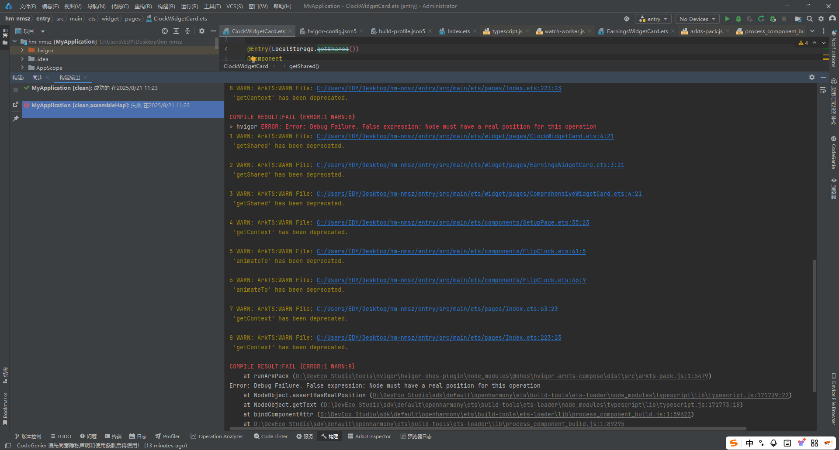This screenshot has width=839, height=450.
Task: Close the ClockWidgetCard.ets tab
Action: click(x=290, y=31)
